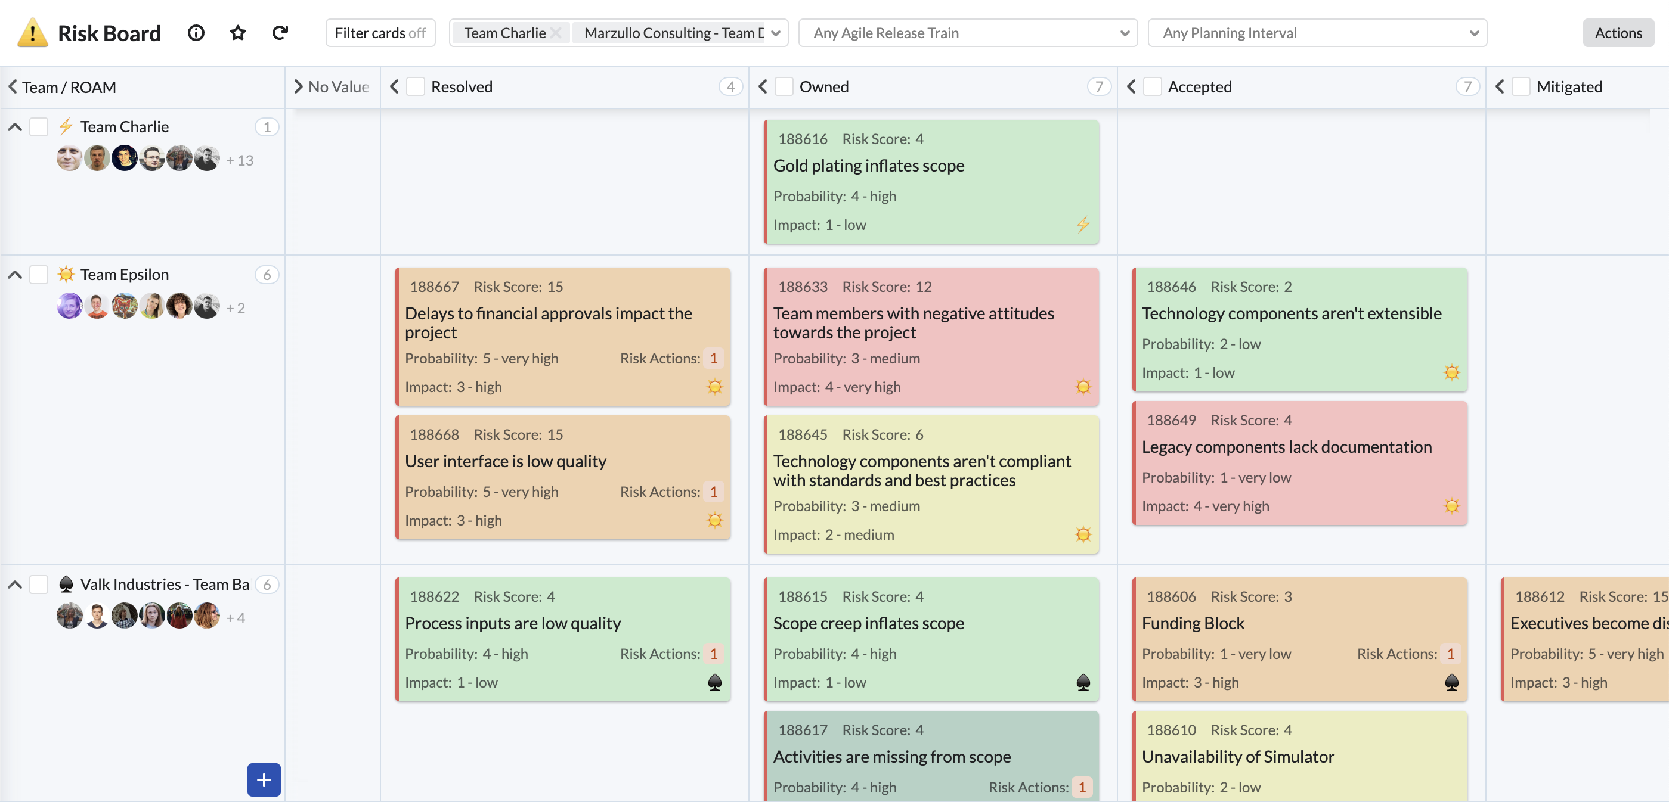Open the Any Agile Release Train dropdown
Viewport: 1669px width, 802px height.
point(967,33)
